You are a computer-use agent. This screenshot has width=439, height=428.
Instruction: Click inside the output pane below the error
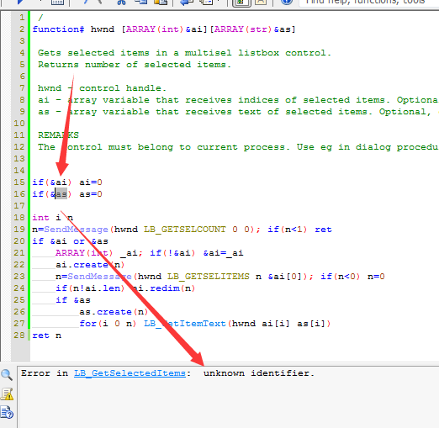(228, 402)
